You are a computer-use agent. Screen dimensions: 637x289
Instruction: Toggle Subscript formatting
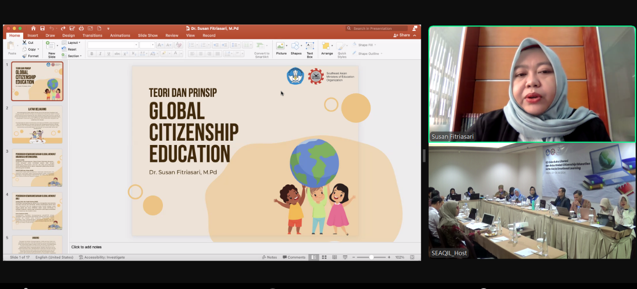pos(134,53)
